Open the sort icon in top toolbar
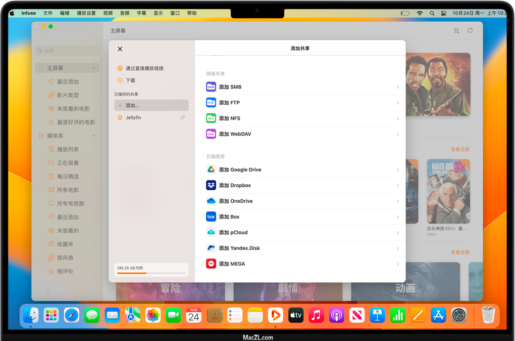 click(x=456, y=31)
